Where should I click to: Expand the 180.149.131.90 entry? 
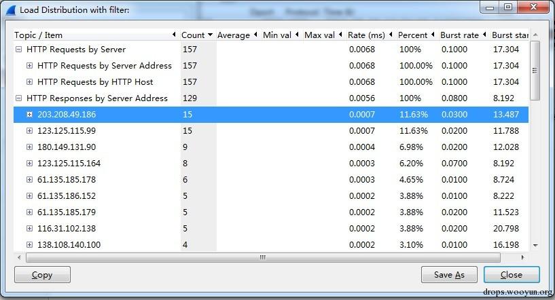coord(29,147)
